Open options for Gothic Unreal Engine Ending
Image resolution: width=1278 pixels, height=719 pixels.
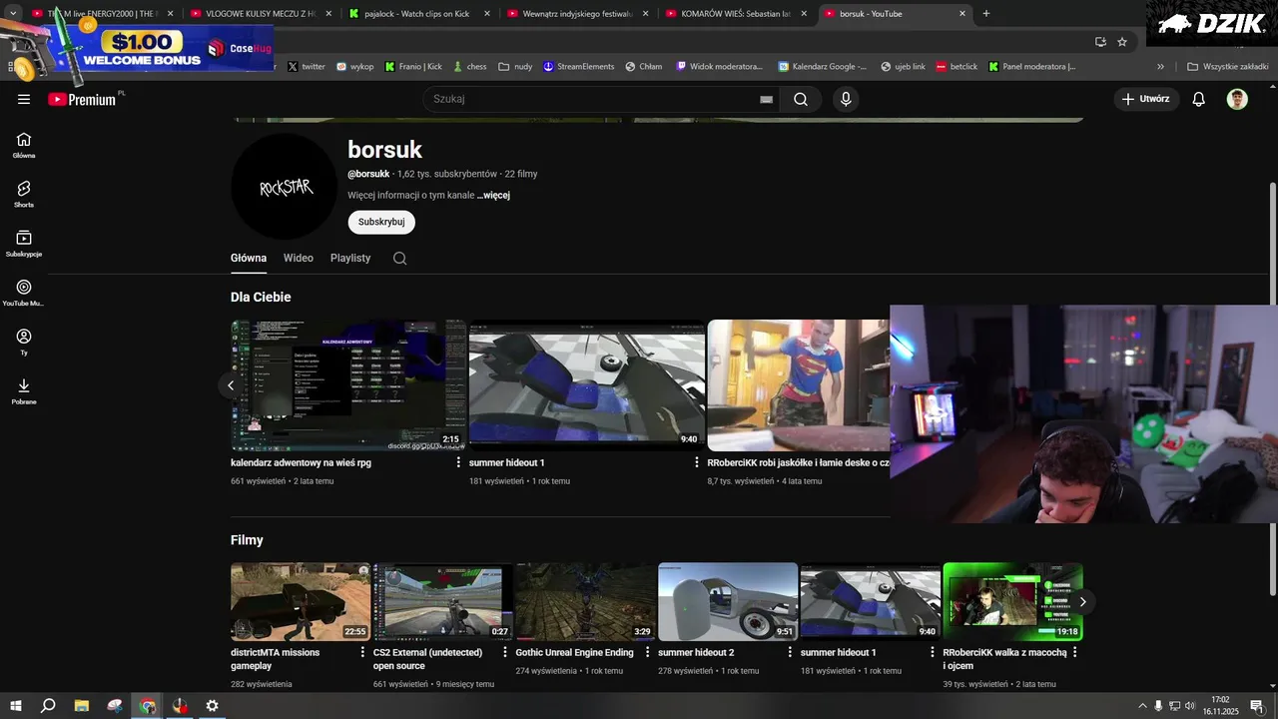(x=647, y=652)
